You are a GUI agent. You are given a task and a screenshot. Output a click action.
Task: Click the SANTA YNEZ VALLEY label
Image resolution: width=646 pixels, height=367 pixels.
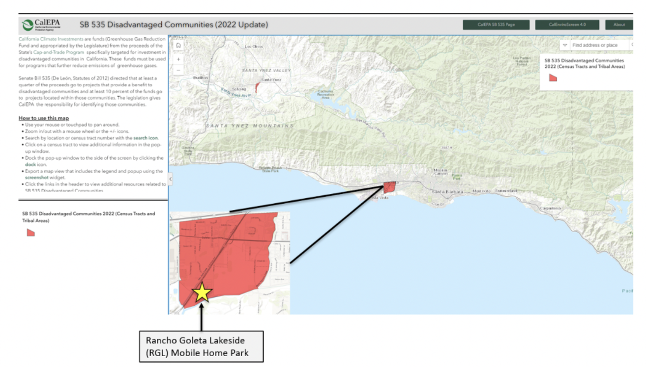click(266, 70)
